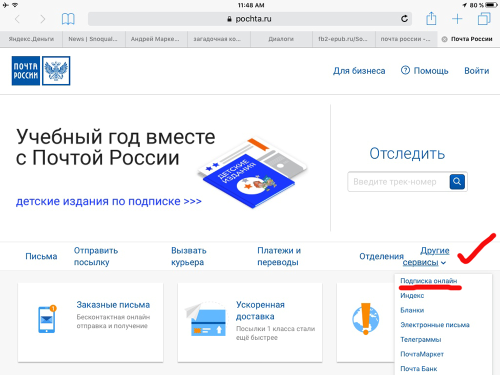The width and height of the screenshot is (500, 375).
Task: Open Вызвать курьера section
Action: [189, 256]
